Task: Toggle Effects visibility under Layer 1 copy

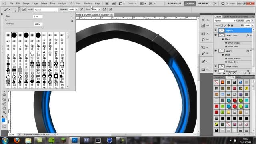Action: click(x=223, y=39)
